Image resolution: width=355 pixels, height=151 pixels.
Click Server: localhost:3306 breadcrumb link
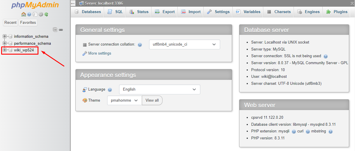coord(104,3)
